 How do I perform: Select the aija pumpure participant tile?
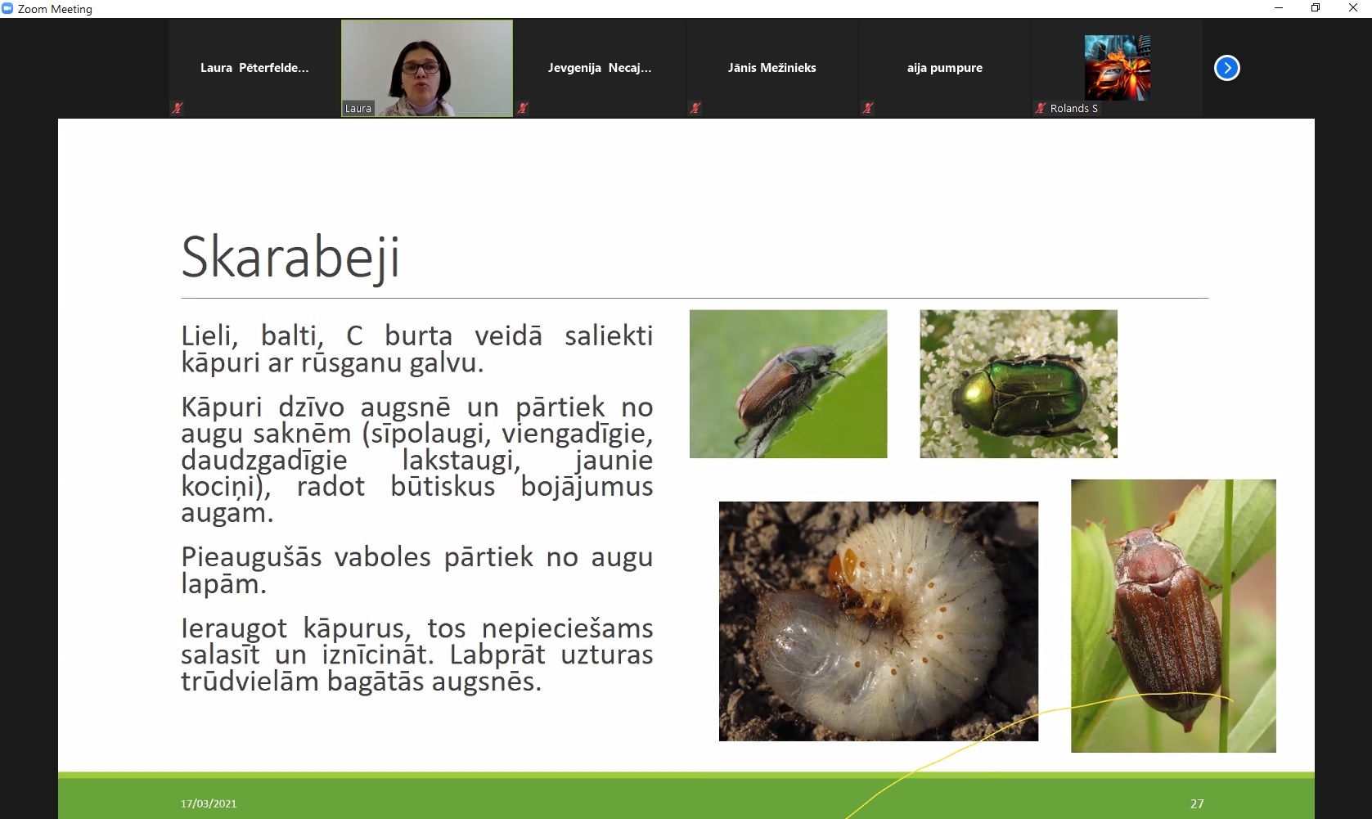coord(945,68)
